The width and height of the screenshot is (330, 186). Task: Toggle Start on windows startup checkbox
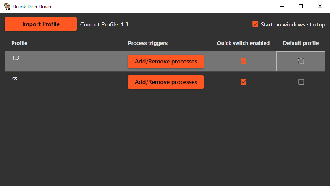pos(255,24)
